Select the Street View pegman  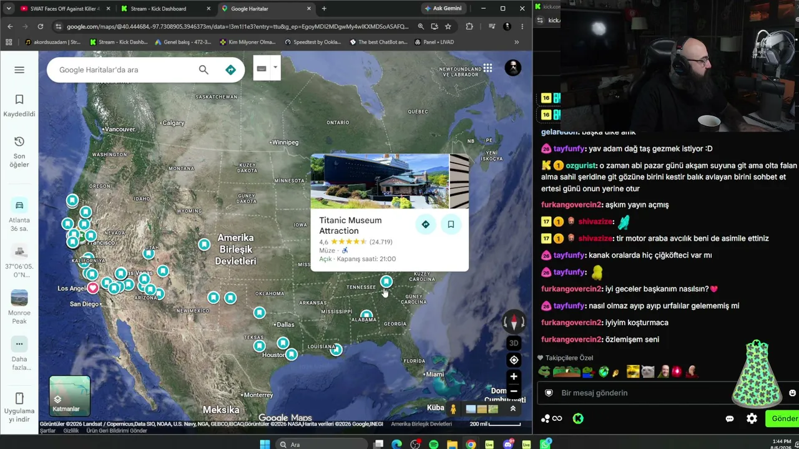(x=453, y=409)
